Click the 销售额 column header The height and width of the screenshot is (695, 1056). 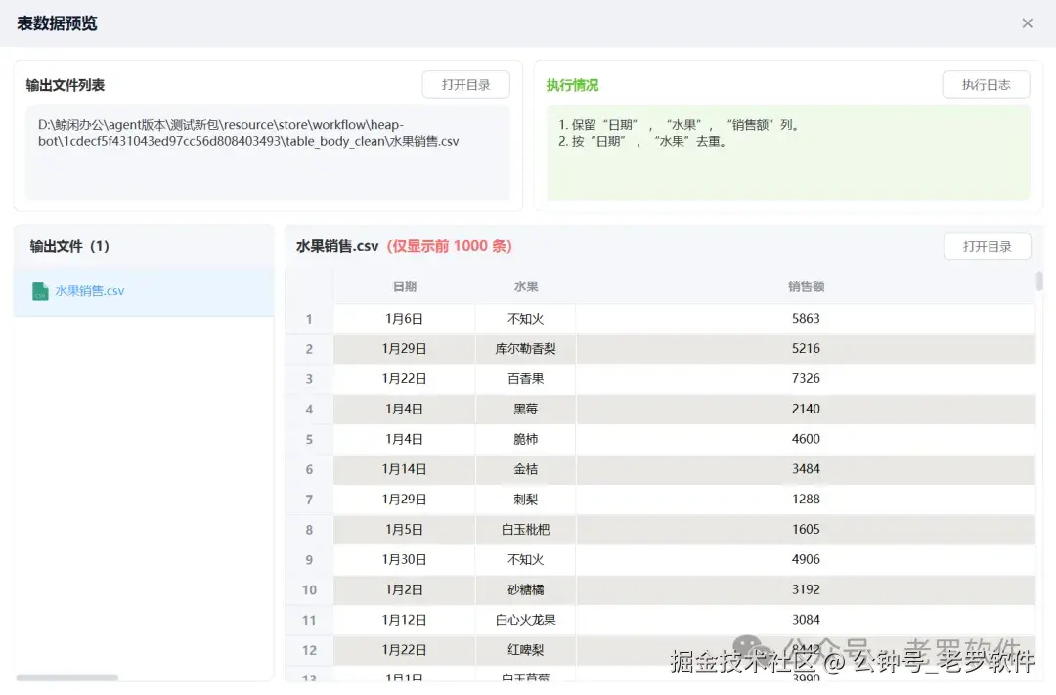click(806, 286)
